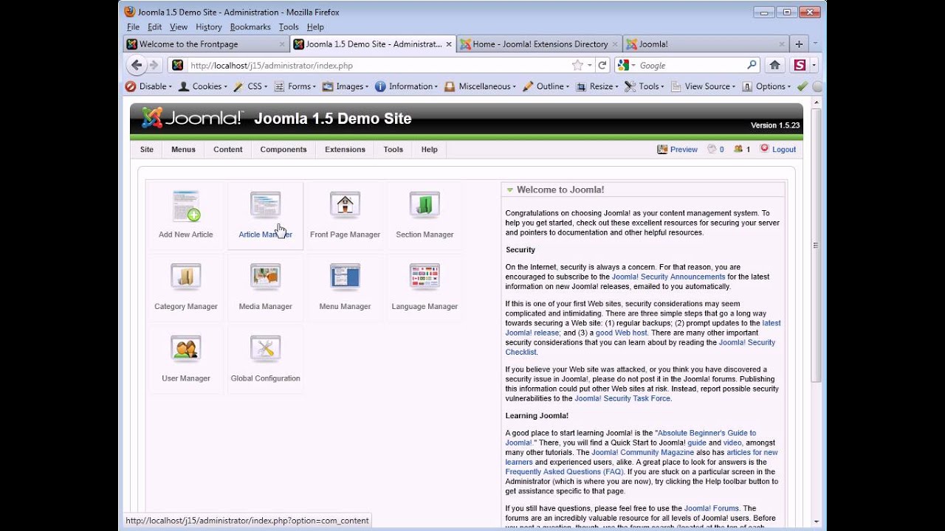Collapse the Welcome to Joomla! panel
The height and width of the screenshot is (531, 945).
509,190
